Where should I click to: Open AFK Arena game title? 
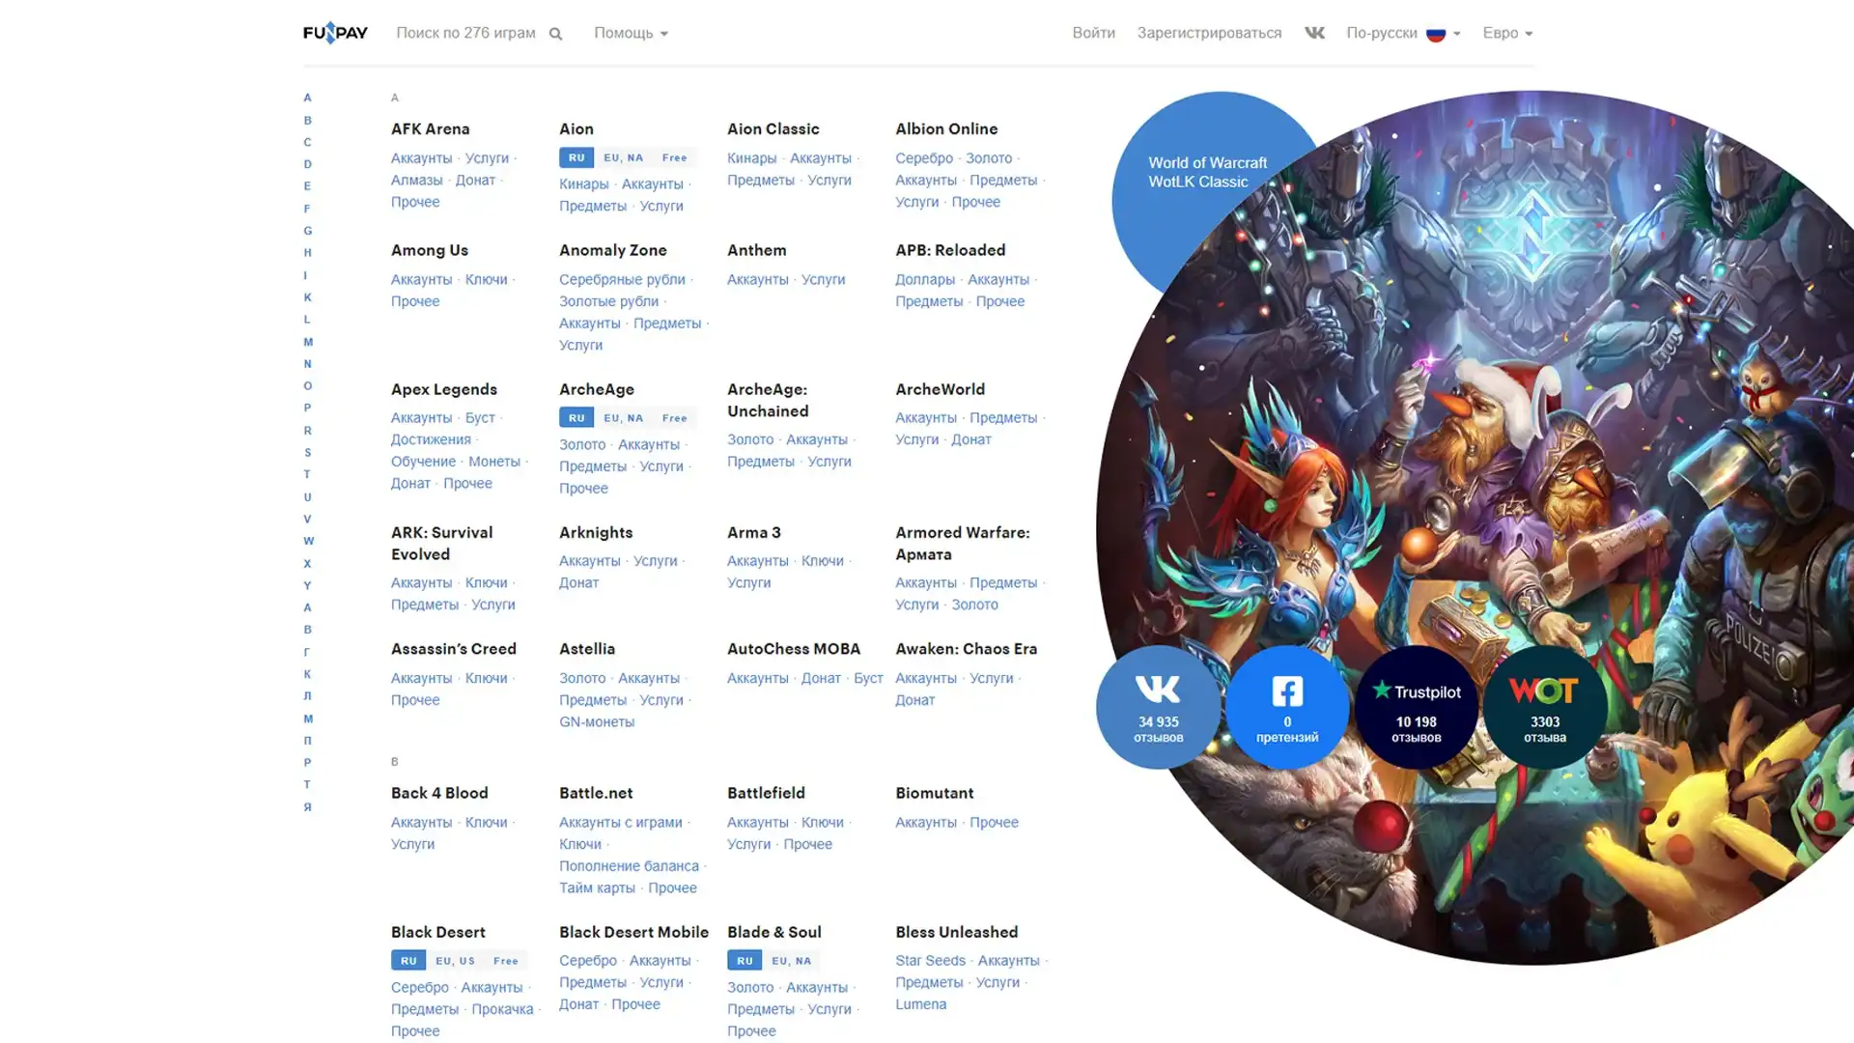pos(430,128)
